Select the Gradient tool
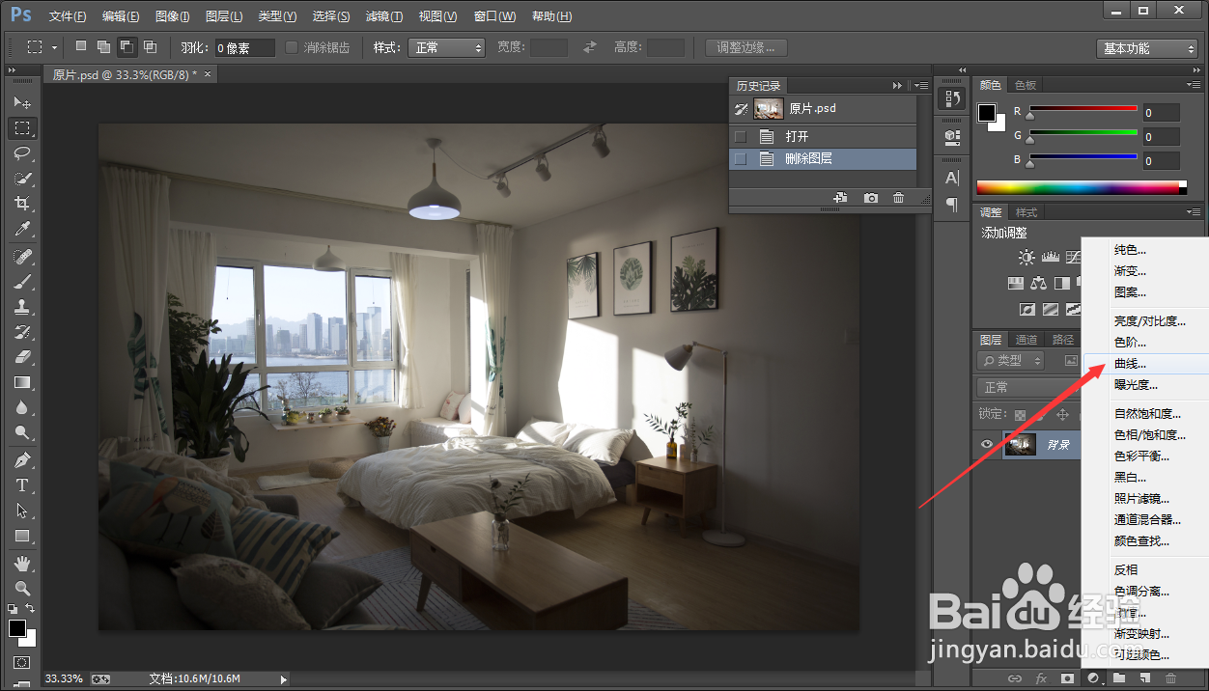The height and width of the screenshot is (691, 1209). tap(22, 382)
